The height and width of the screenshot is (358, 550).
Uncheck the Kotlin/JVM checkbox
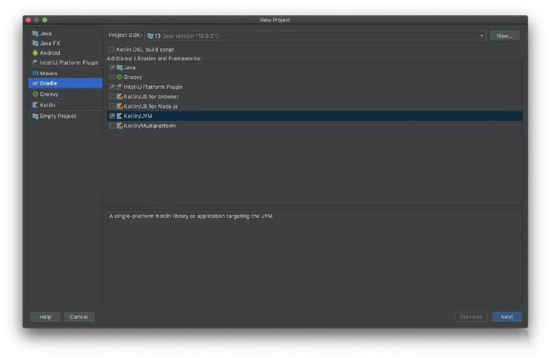(112, 116)
